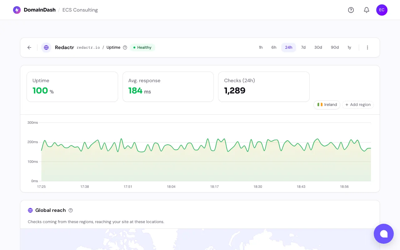
Task: Click the DomainDash brand name
Action: point(40,10)
